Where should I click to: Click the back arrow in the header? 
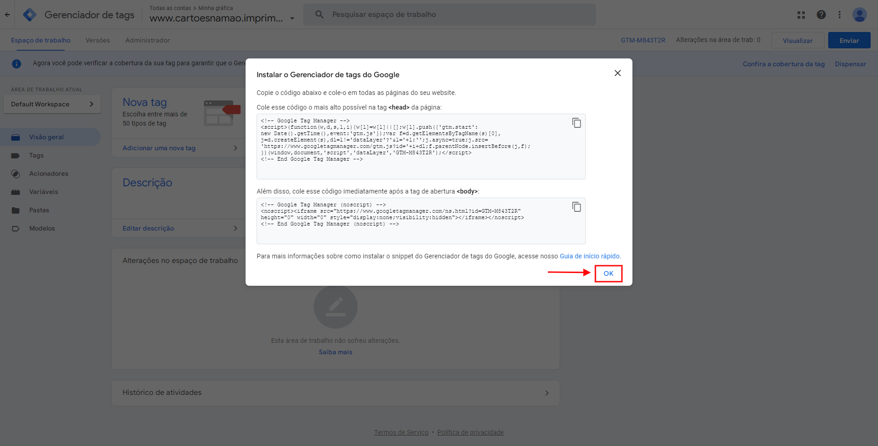(7, 15)
